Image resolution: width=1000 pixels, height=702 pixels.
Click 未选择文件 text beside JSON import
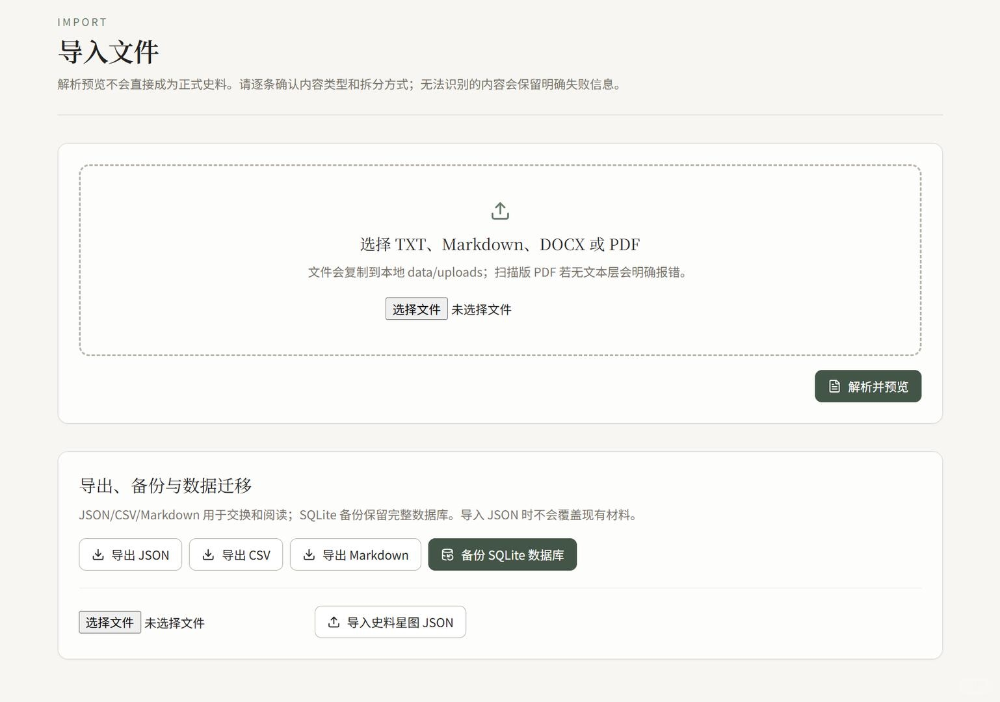(x=174, y=623)
